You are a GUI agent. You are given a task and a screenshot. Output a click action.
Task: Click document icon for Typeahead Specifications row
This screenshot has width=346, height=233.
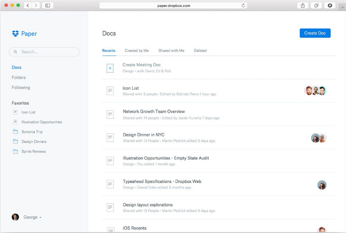[110, 184]
